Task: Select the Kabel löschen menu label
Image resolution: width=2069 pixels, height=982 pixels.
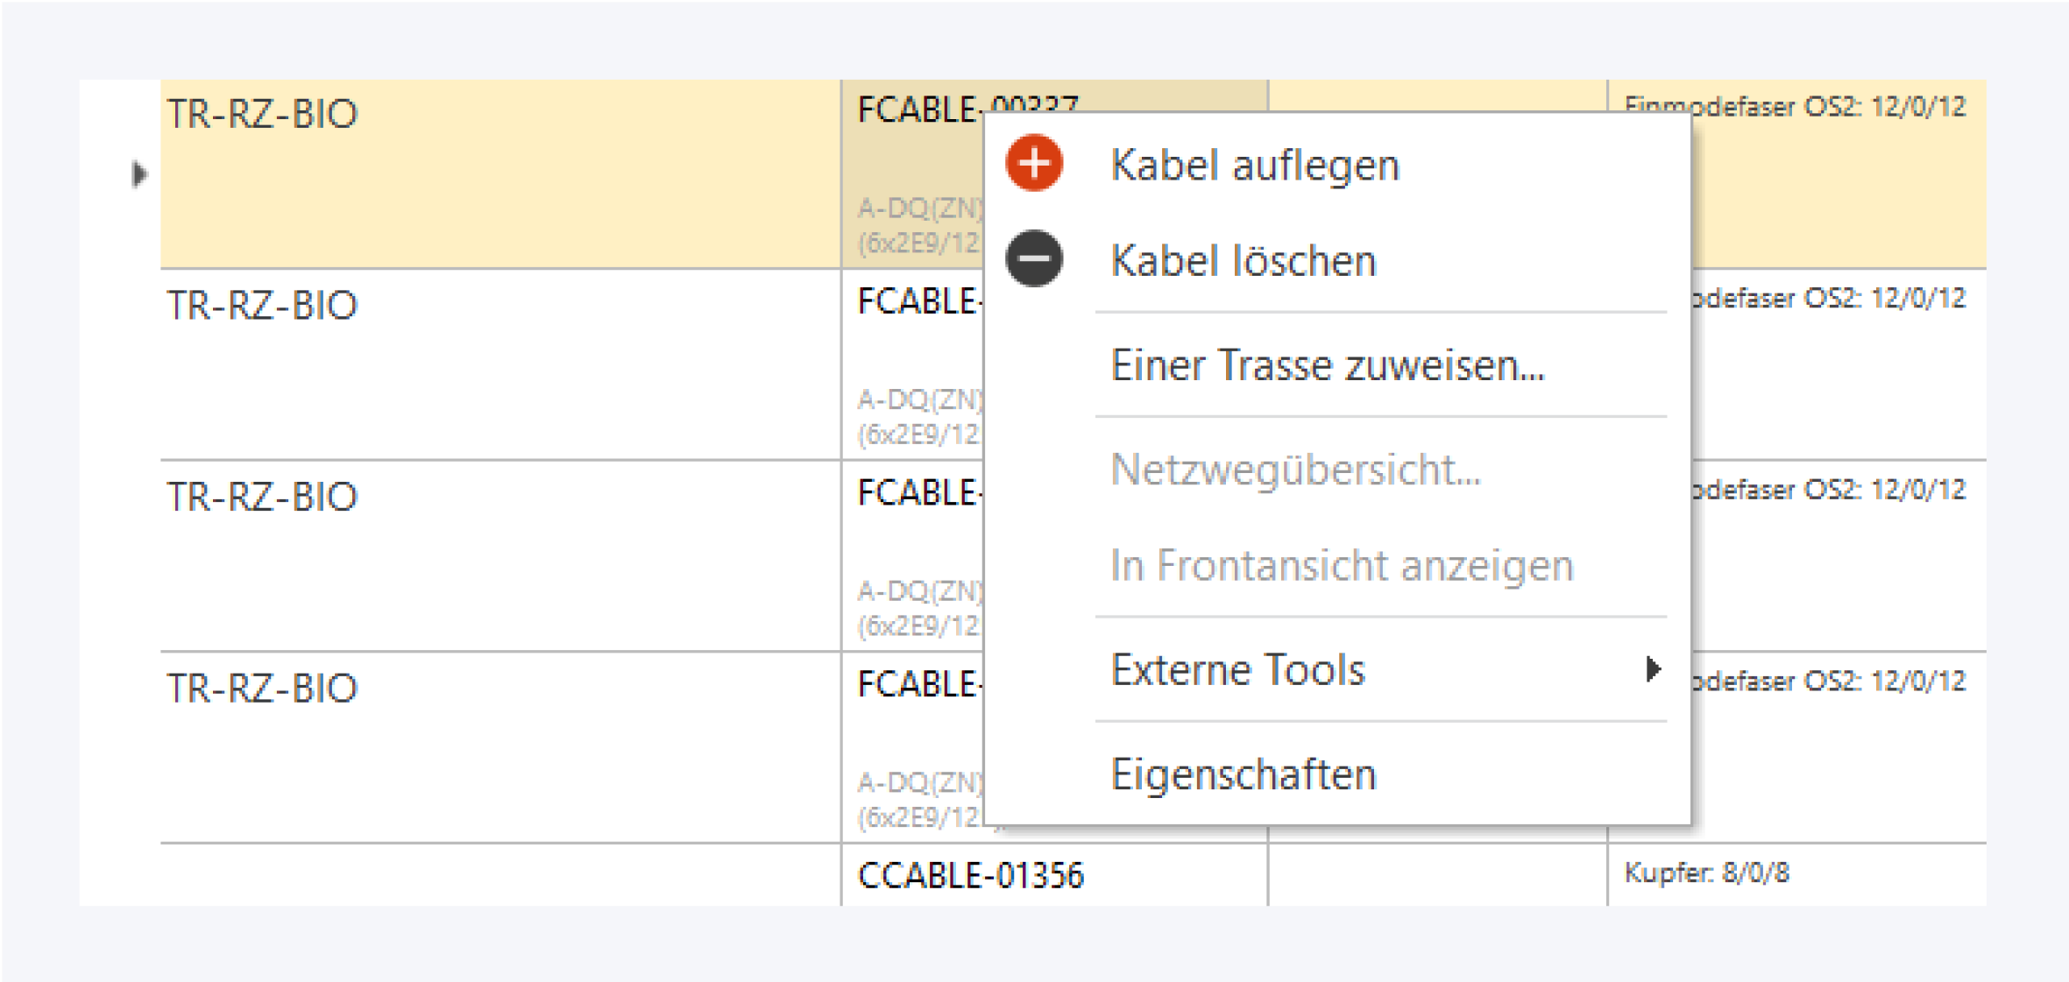Action: (x=1244, y=261)
